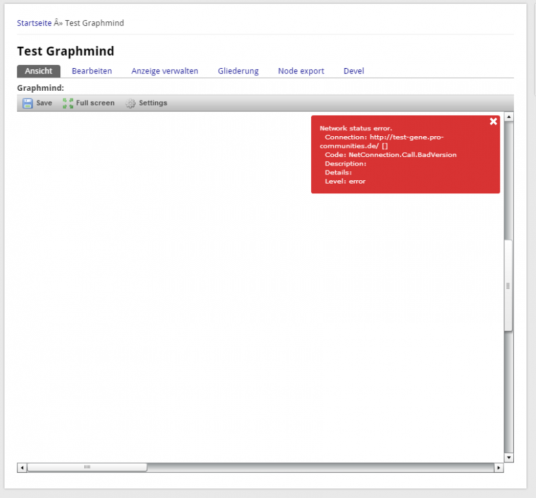Select the Gliederung tab
536x498 pixels.
pos(238,71)
